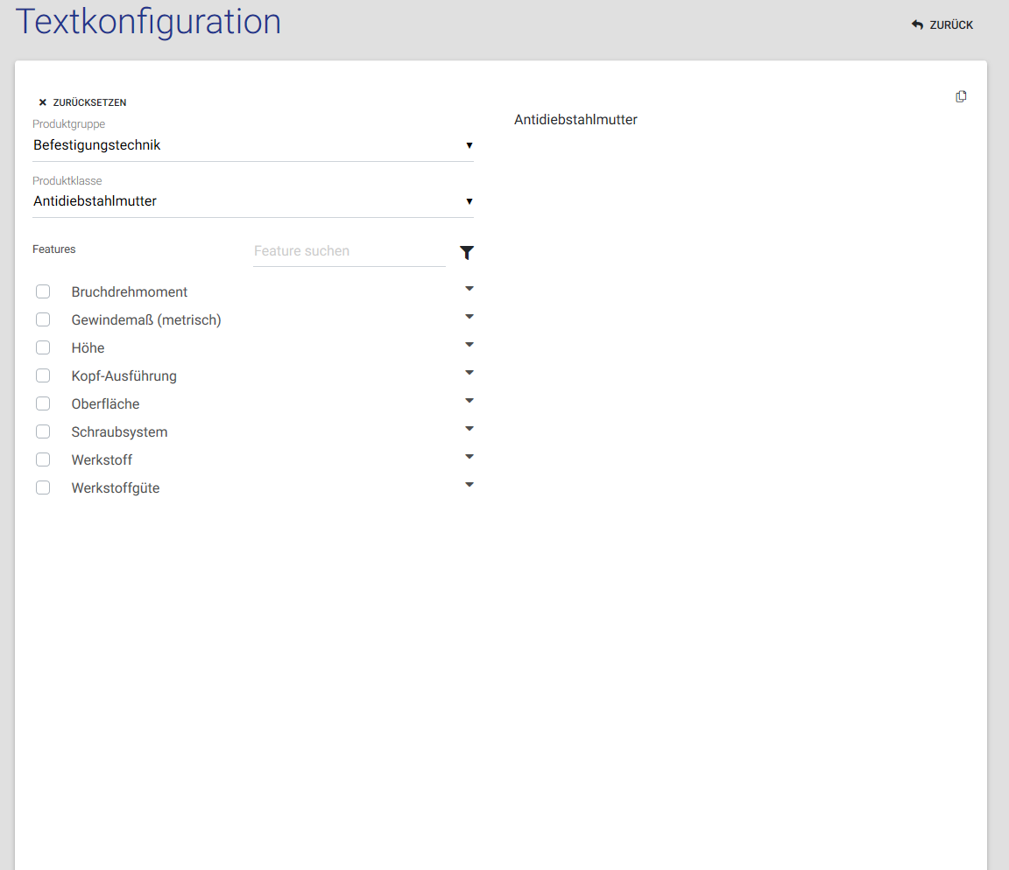Expand the Bruchdrehmoment options arrow
Viewport: 1009px width, 870px height.
pos(469,289)
